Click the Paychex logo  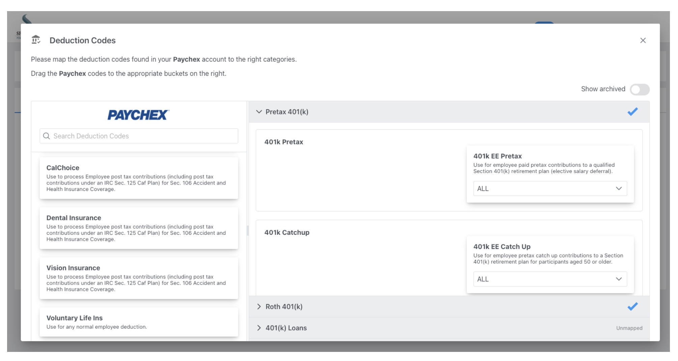(x=138, y=114)
